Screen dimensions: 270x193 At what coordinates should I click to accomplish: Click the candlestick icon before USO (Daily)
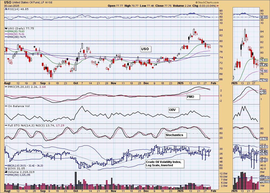[x=6, y=28]
